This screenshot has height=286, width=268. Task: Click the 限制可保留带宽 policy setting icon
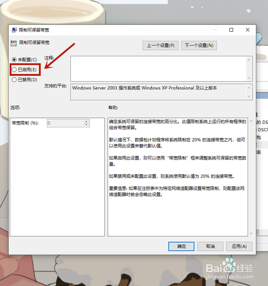click(14, 43)
